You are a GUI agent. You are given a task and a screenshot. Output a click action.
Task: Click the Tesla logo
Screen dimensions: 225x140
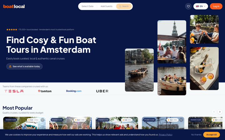click(x=14, y=91)
